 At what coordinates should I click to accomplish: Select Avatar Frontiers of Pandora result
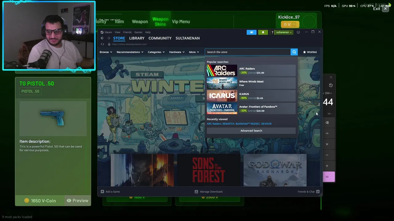coord(251,108)
